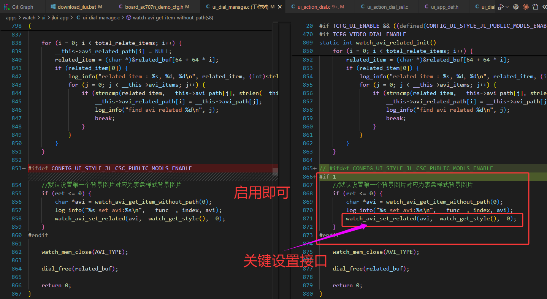Click 'watch_mem_close(AVI_TYPE);' on line 862
Viewport: 547px width, 299px height.
click(85, 252)
